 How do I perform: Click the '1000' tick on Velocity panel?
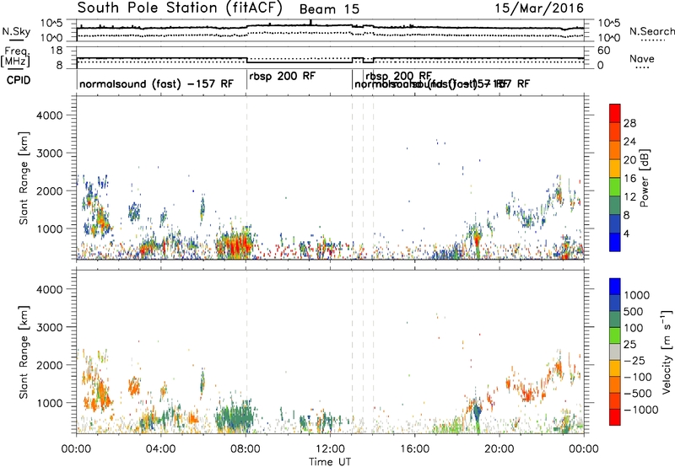[x=50, y=403]
